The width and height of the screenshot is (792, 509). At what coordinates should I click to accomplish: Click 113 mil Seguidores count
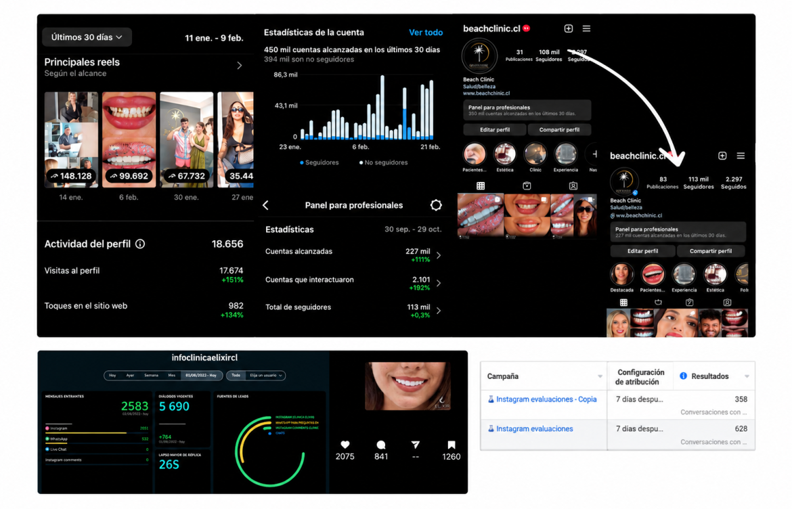pyautogui.click(x=699, y=183)
